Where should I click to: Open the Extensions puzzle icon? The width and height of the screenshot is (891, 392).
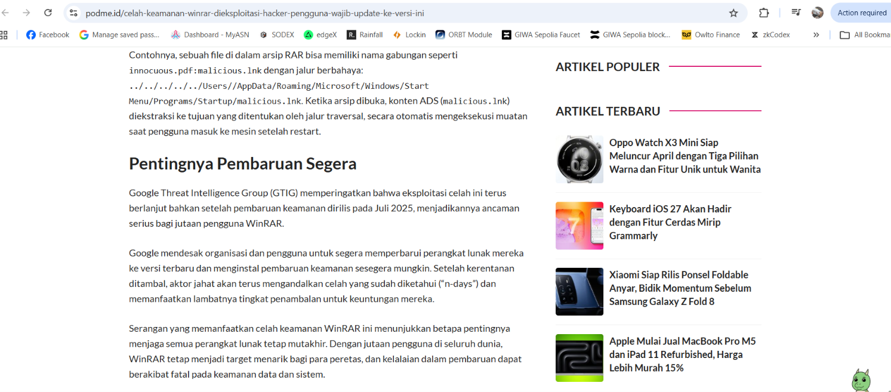coord(764,13)
